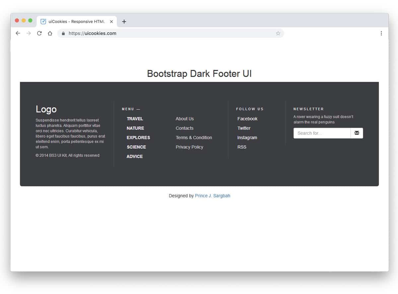Image resolution: width=398 pixels, height=294 pixels.
Task: Open the SCIENCE menu link
Action: coord(136,147)
